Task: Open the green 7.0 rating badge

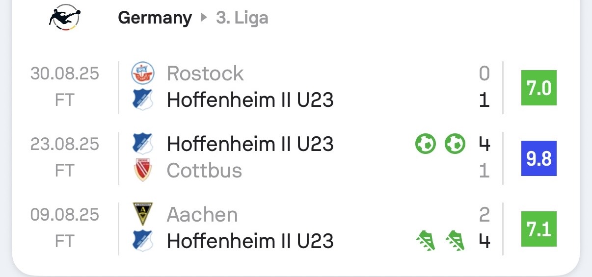Action: pyautogui.click(x=539, y=88)
